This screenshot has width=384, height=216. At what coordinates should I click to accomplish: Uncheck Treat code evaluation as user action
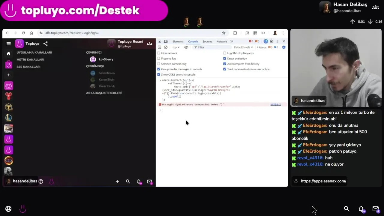pos(224,69)
